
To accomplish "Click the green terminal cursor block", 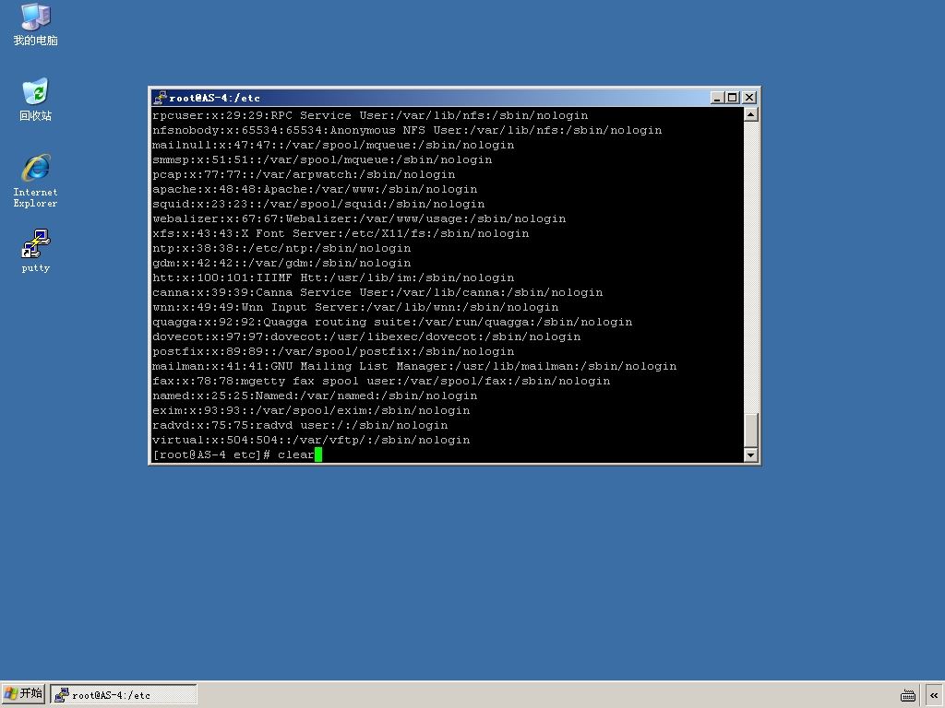I will pos(318,454).
